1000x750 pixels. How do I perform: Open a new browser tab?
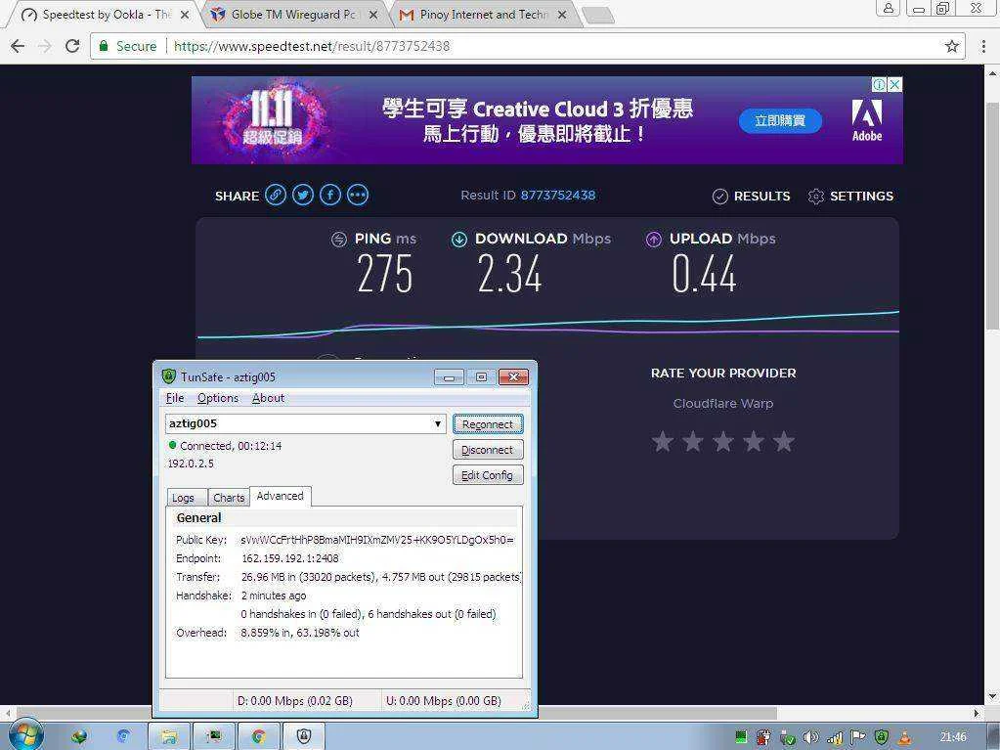598,16
